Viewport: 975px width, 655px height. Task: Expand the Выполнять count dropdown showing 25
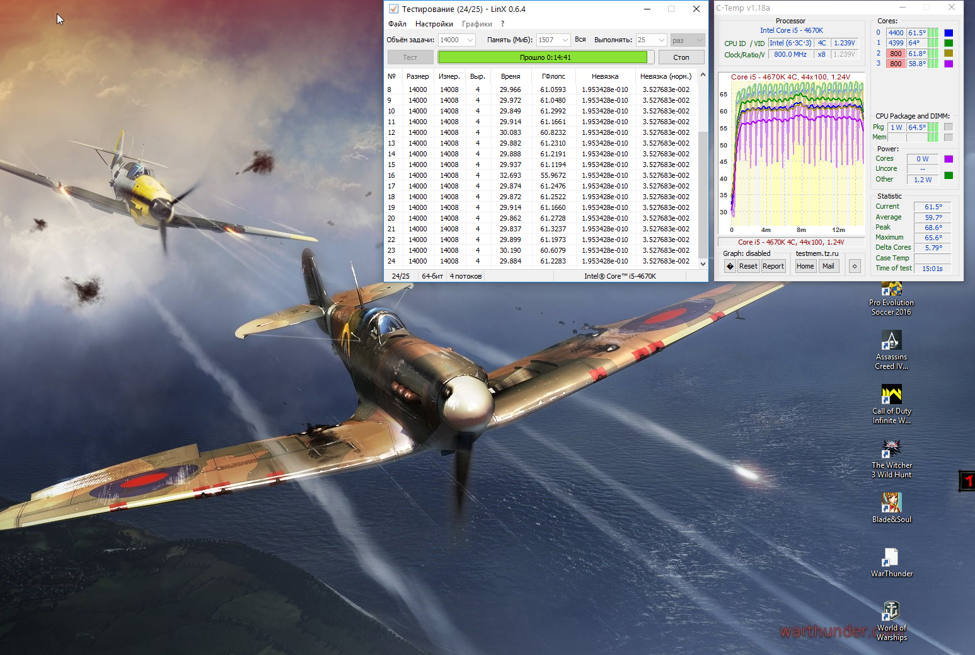click(651, 40)
